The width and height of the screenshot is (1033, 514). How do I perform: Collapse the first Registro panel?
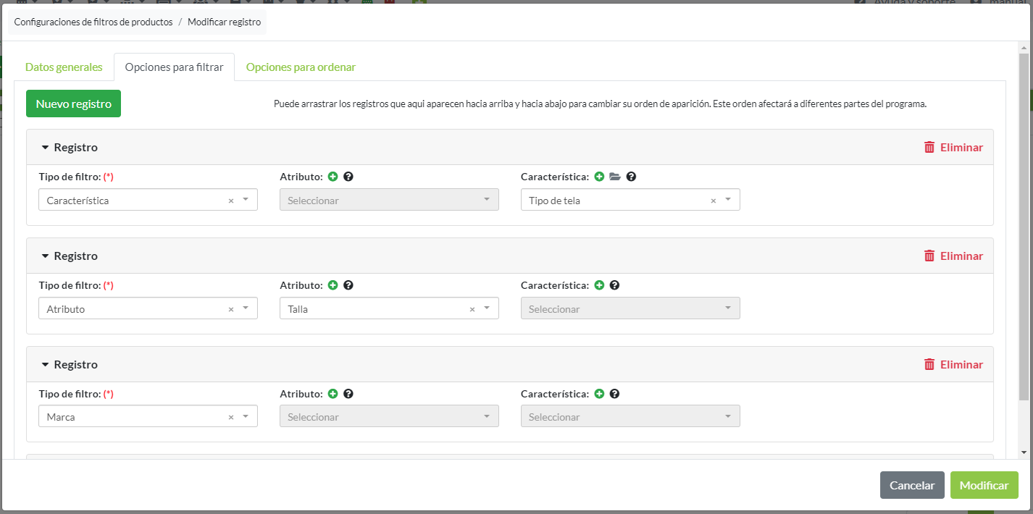pyautogui.click(x=45, y=148)
